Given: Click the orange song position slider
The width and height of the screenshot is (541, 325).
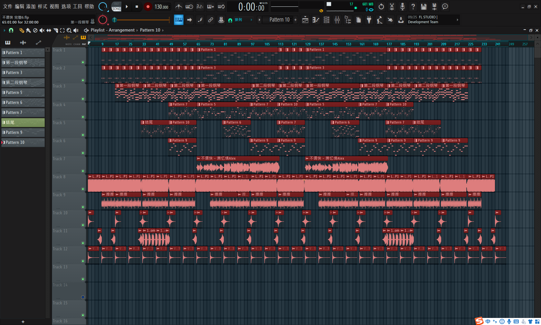Looking at the screenshot, I should 142,20.
